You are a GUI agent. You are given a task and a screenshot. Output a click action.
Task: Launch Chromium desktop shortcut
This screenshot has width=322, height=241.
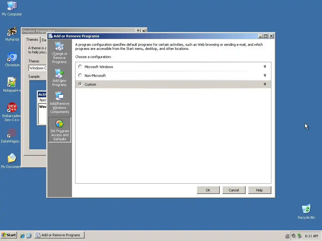click(x=12, y=59)
